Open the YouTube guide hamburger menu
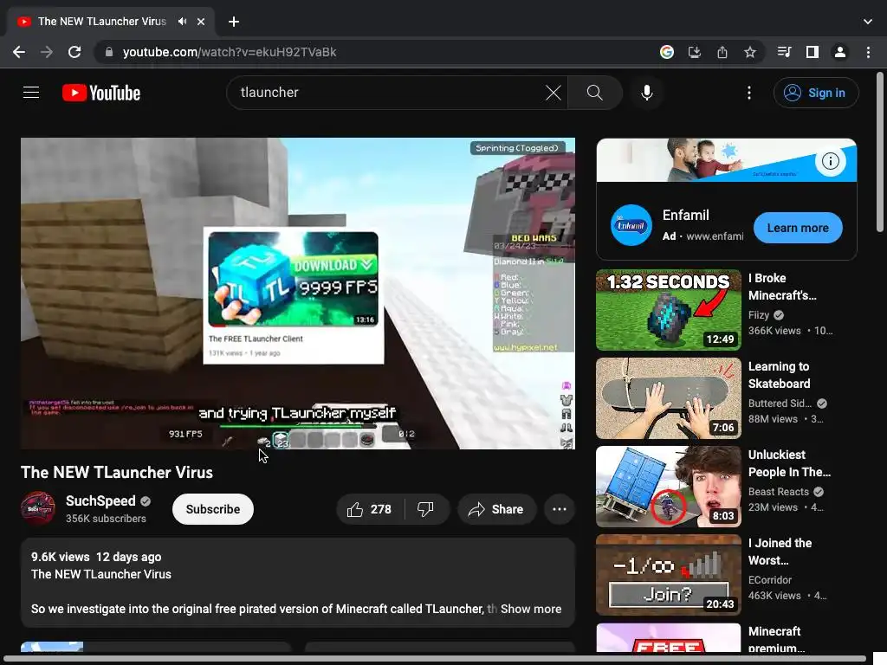Image resolution: width=887 pixels, height=665 pixels. click(31, 93)
